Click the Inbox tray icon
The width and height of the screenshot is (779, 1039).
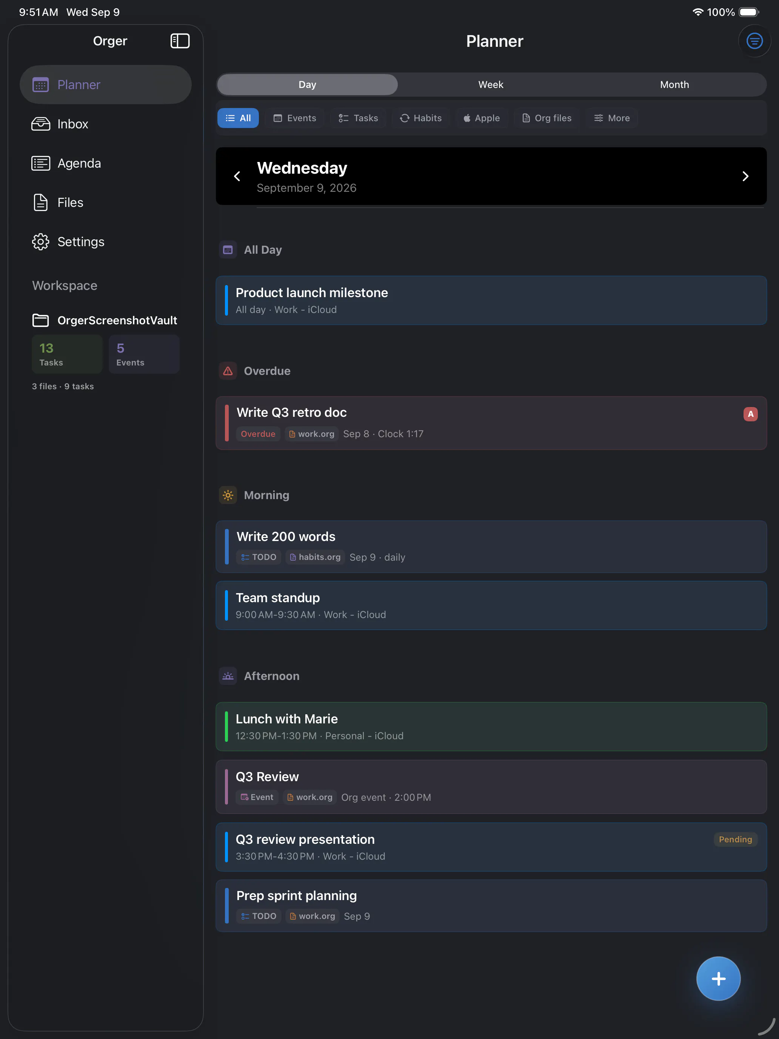(40, 124)
